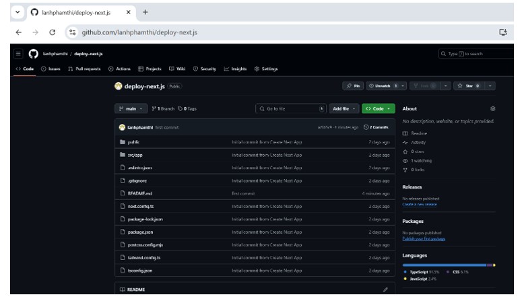The image size is (522, 299).
Task: View the 0 stars link
Action: coord(413,152)
